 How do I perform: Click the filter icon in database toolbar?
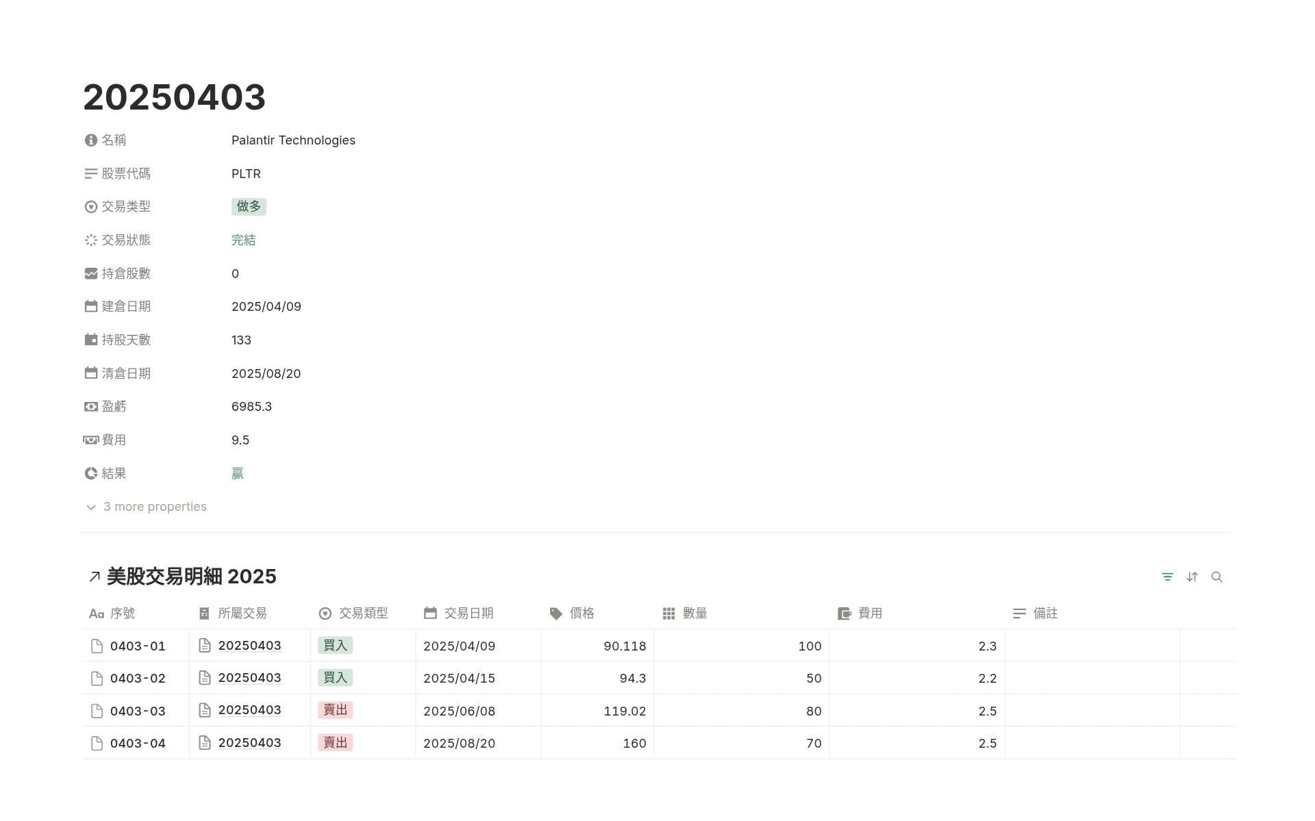pos(1168,577)
